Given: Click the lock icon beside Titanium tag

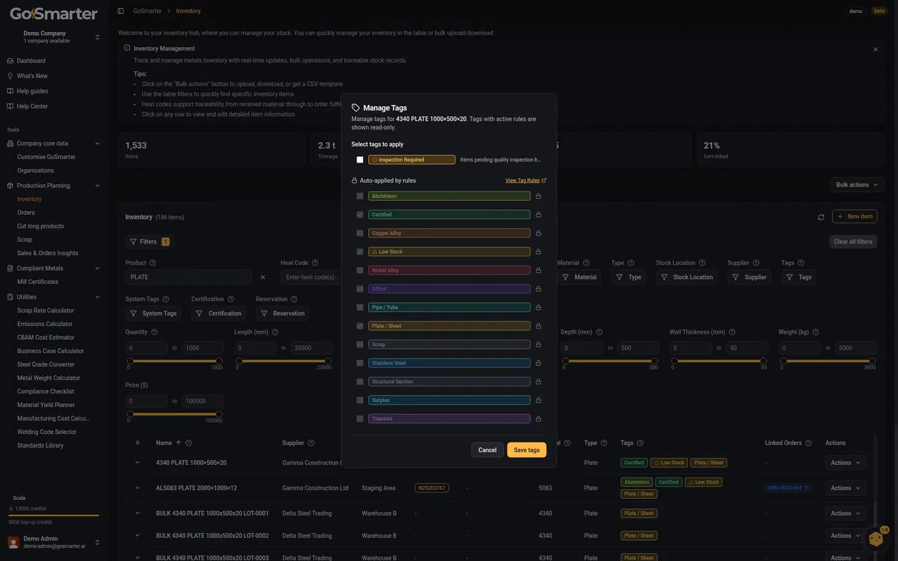Looking at the screenshot, I should pos(538,419).
